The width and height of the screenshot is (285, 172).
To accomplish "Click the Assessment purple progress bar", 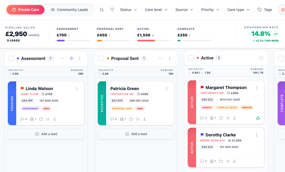I will click(74, 41).
